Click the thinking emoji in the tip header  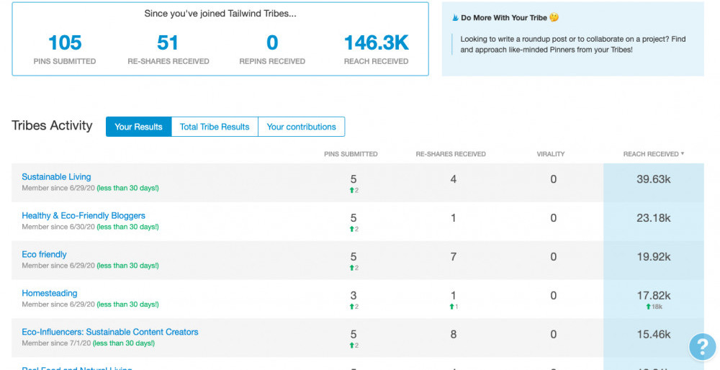[x=554, y=17]
